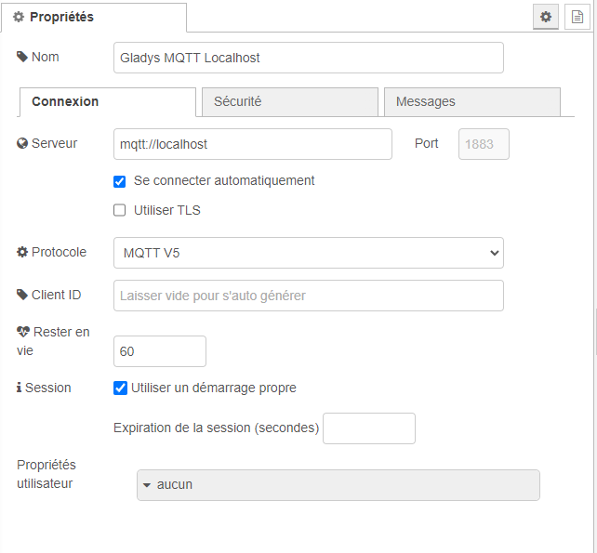Disable Se connecter automatiquement checkbox
Screen dimensions: 597x553
[x=120, y=181]
